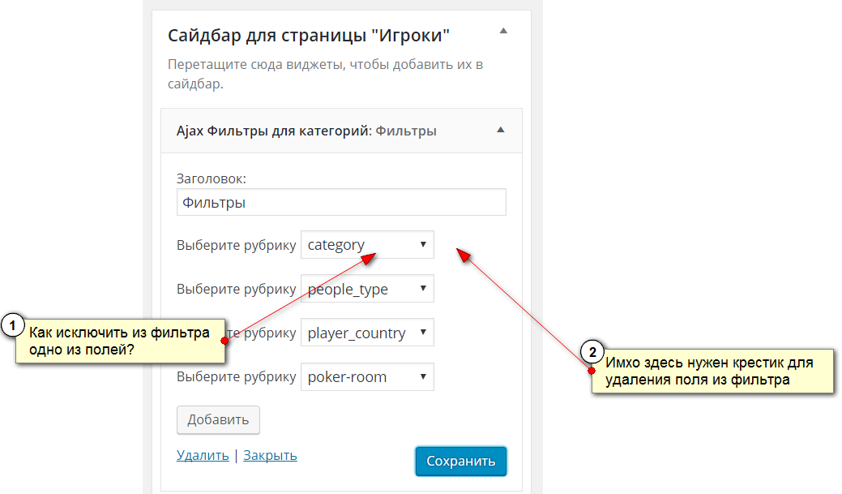Expand the poker-room dropdown

pos(367,376)
